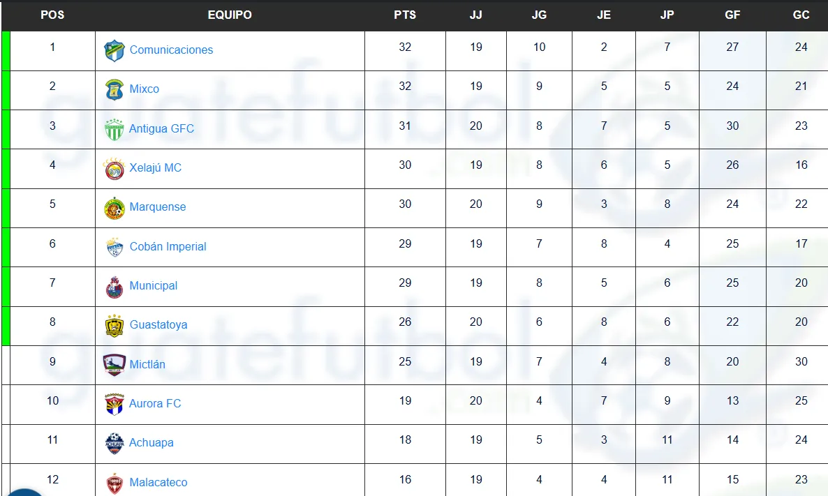Click the Xelajú MC crest icon
This screenshot has width=828, height=496.
click(x=114, y=168)
